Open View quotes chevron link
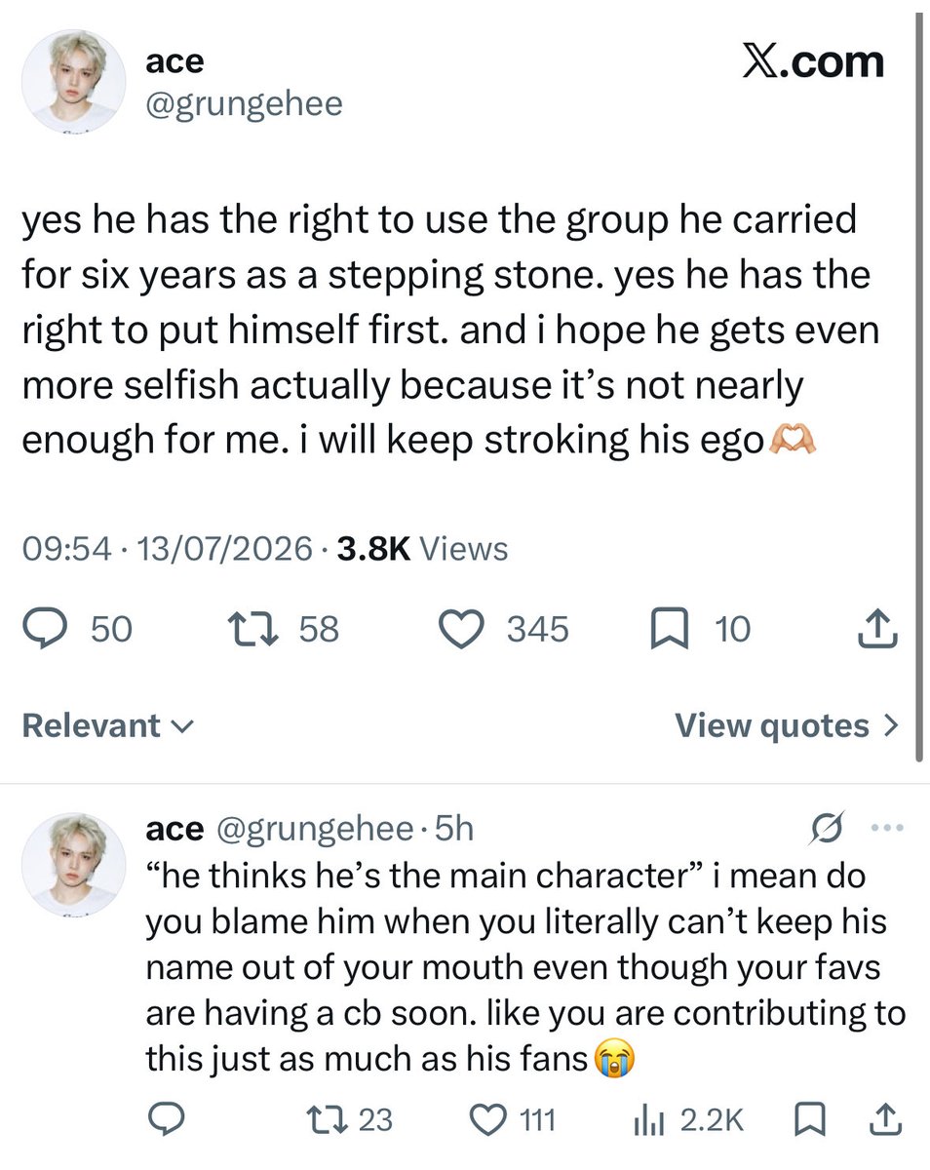The height and width of the screenshot is (1170, 930). [x=787, y=726]
